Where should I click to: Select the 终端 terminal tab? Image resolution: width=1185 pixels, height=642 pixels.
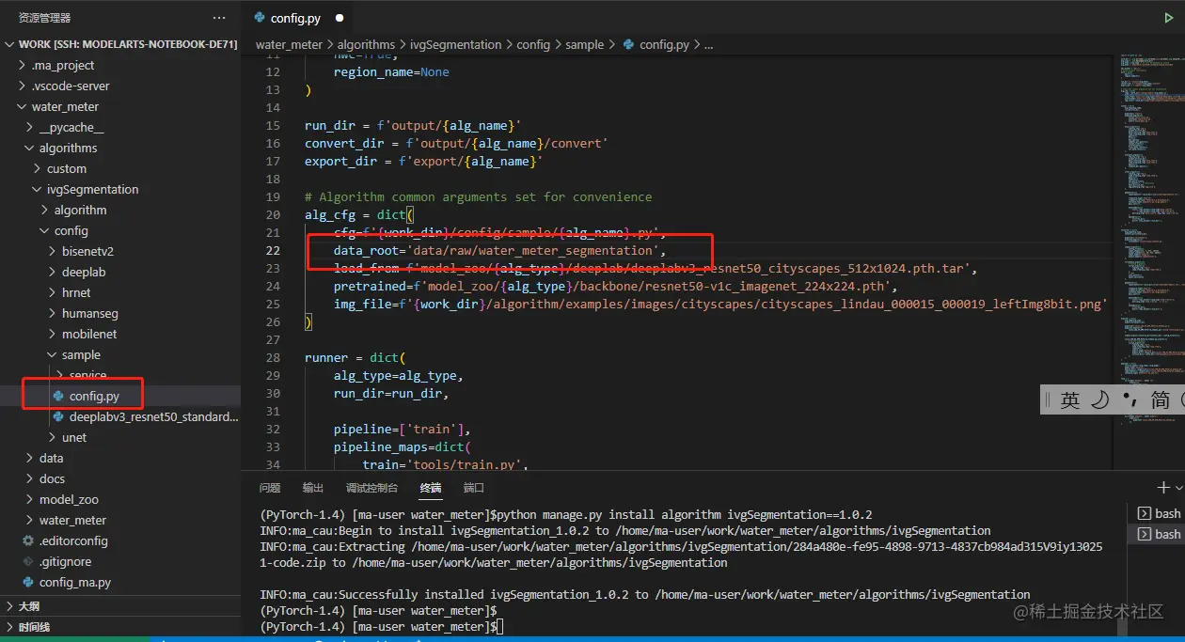431,488
